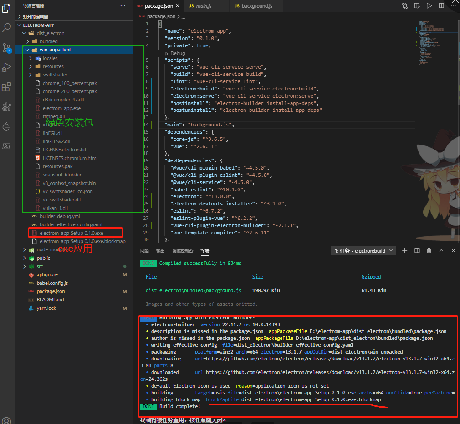Open yarn.lock in explorer

coord(75,308)
